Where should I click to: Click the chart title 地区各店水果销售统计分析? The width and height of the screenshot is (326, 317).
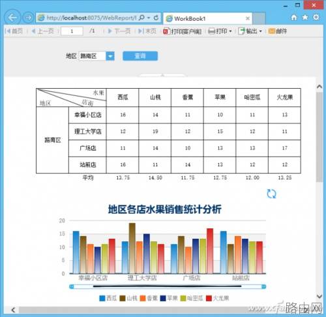pos(165,209)
